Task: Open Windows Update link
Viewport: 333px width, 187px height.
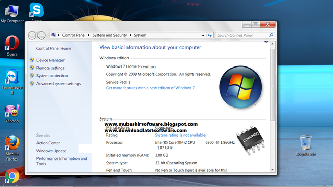Action: tap(51, 151)
